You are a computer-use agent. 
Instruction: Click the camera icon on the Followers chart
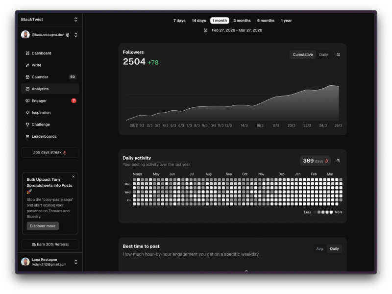click(338, 54)
